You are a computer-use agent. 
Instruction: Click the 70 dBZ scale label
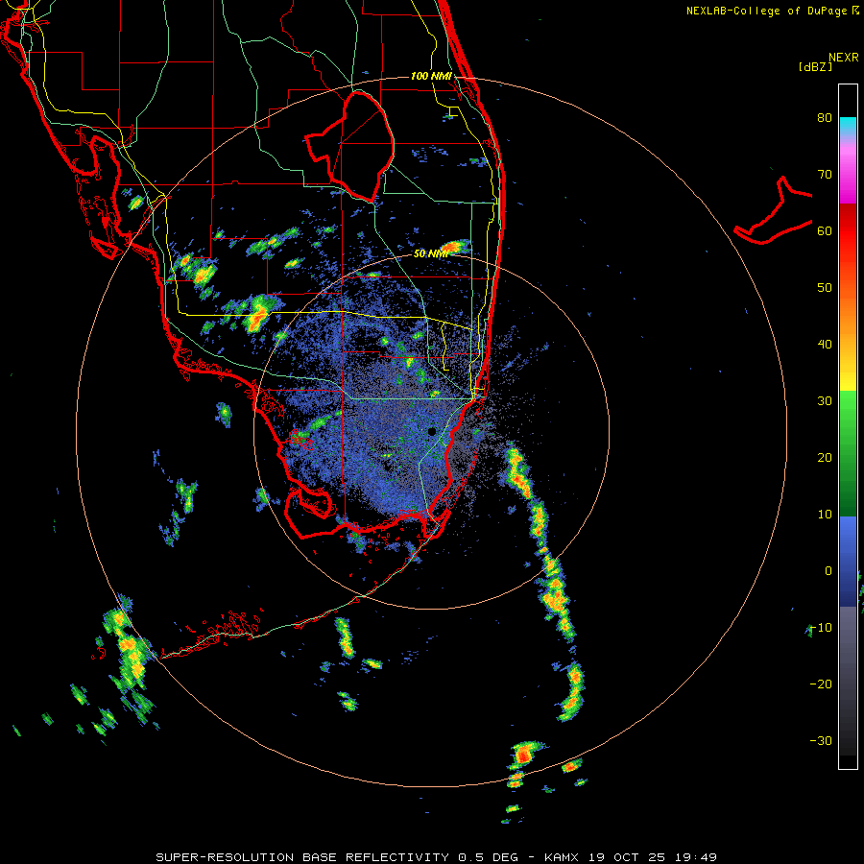tap(825, 175)
